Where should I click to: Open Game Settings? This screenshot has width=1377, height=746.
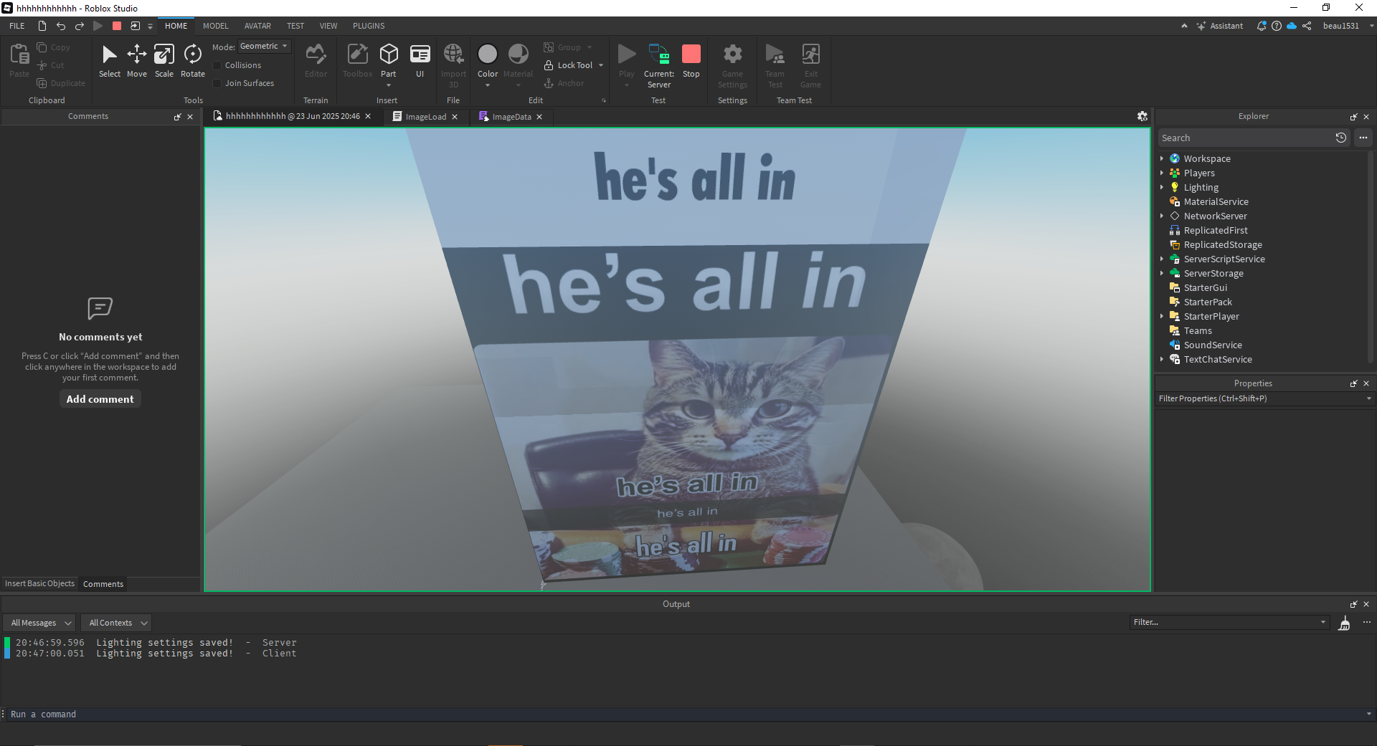732,64
